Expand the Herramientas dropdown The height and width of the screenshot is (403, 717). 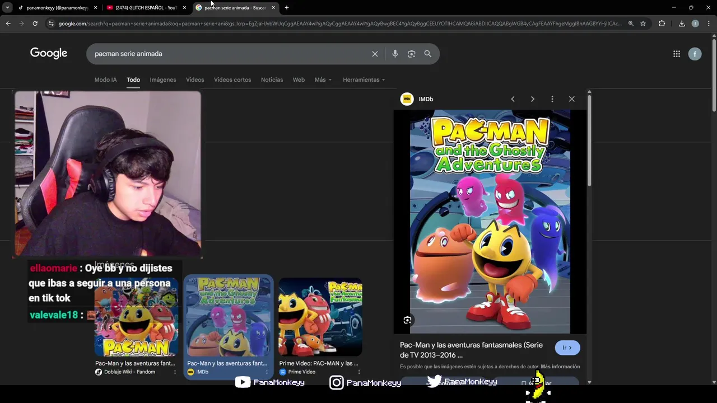[x=364, y=79]
